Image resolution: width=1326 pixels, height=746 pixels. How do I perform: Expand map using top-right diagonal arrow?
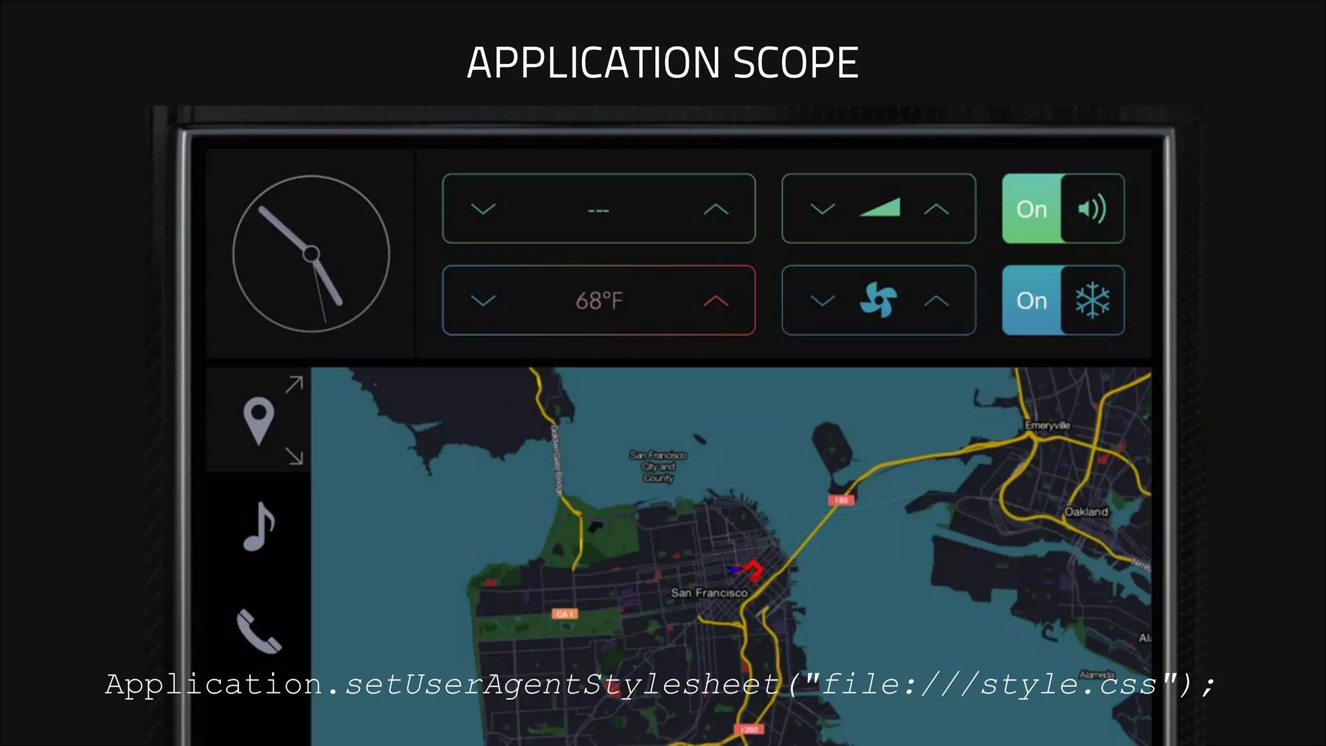[x=295, y=385]
